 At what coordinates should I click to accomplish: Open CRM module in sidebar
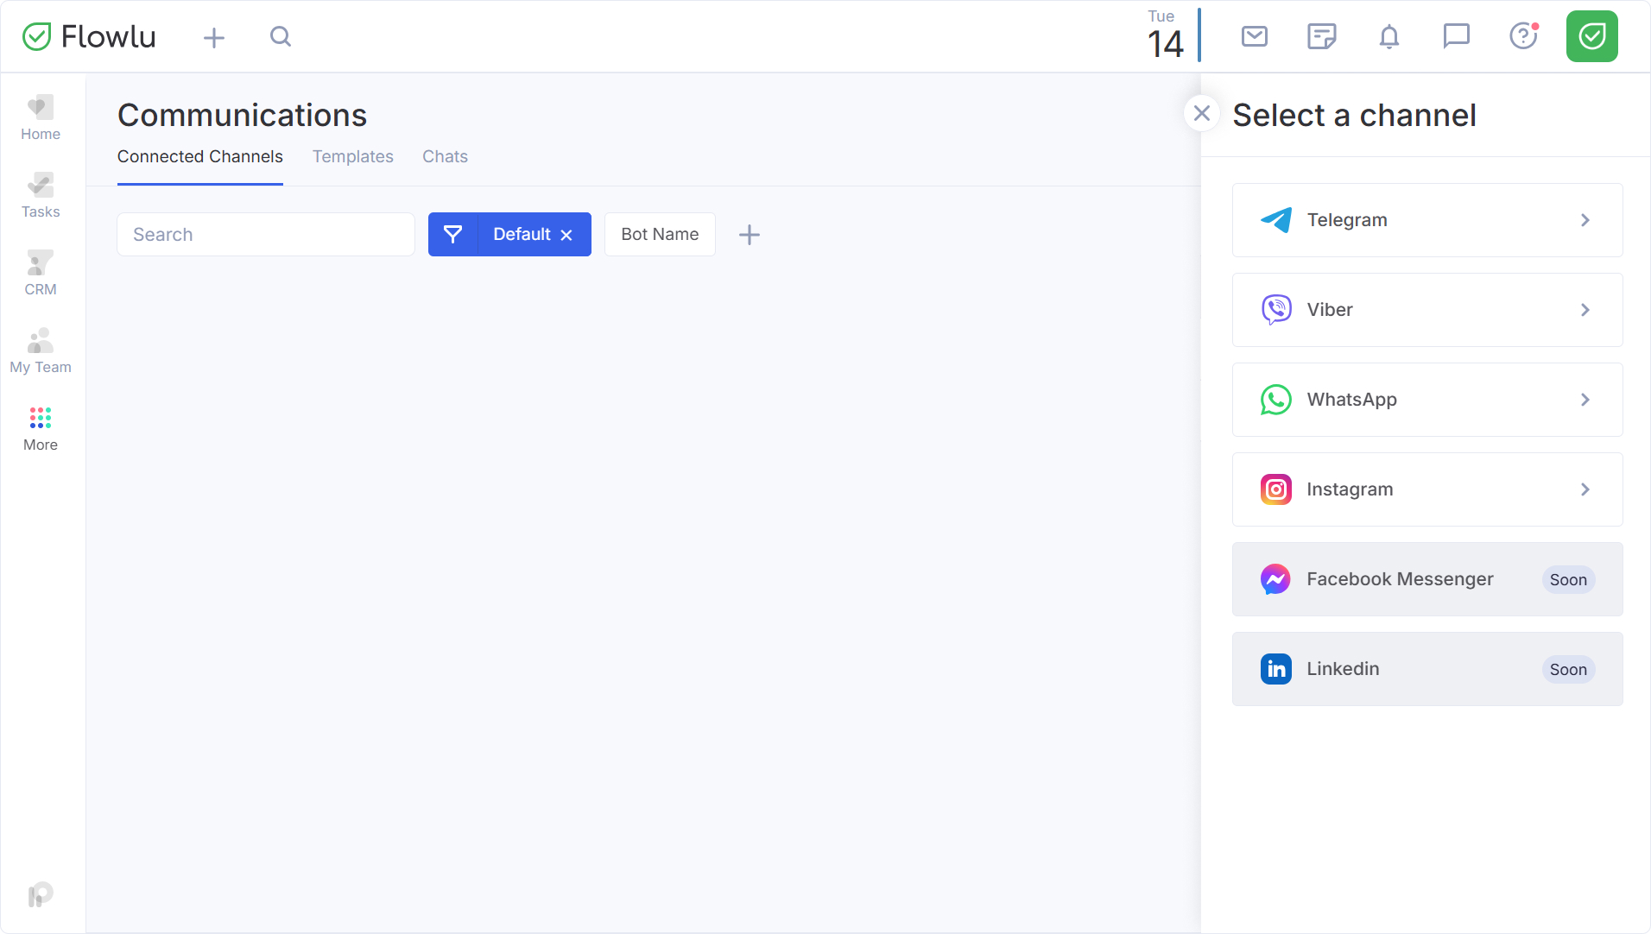click(x=41, y=274)
